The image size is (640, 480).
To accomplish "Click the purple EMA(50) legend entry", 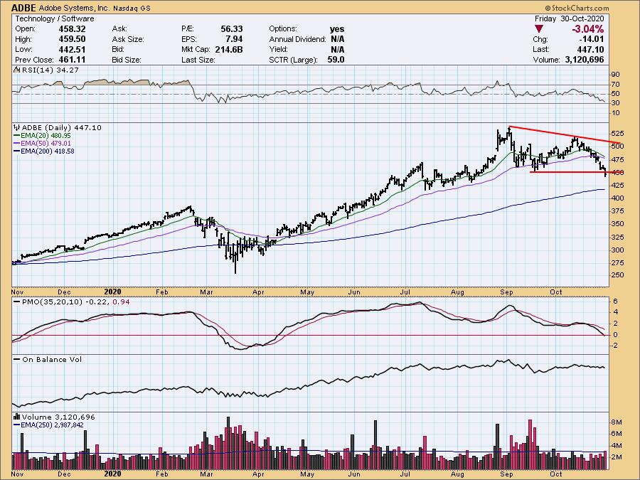I will [46, 143].
